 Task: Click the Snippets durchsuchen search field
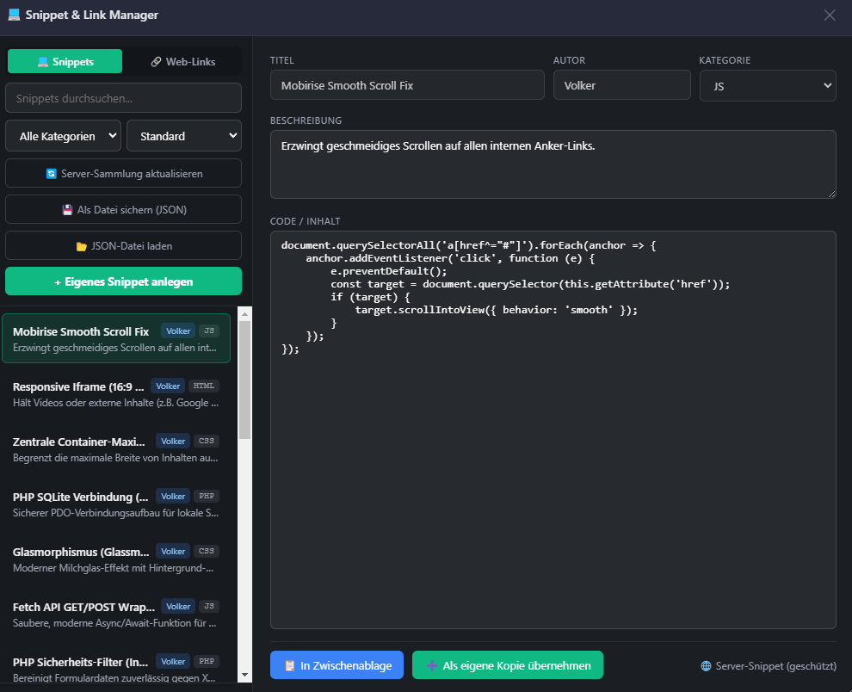(x=123, y=98)
